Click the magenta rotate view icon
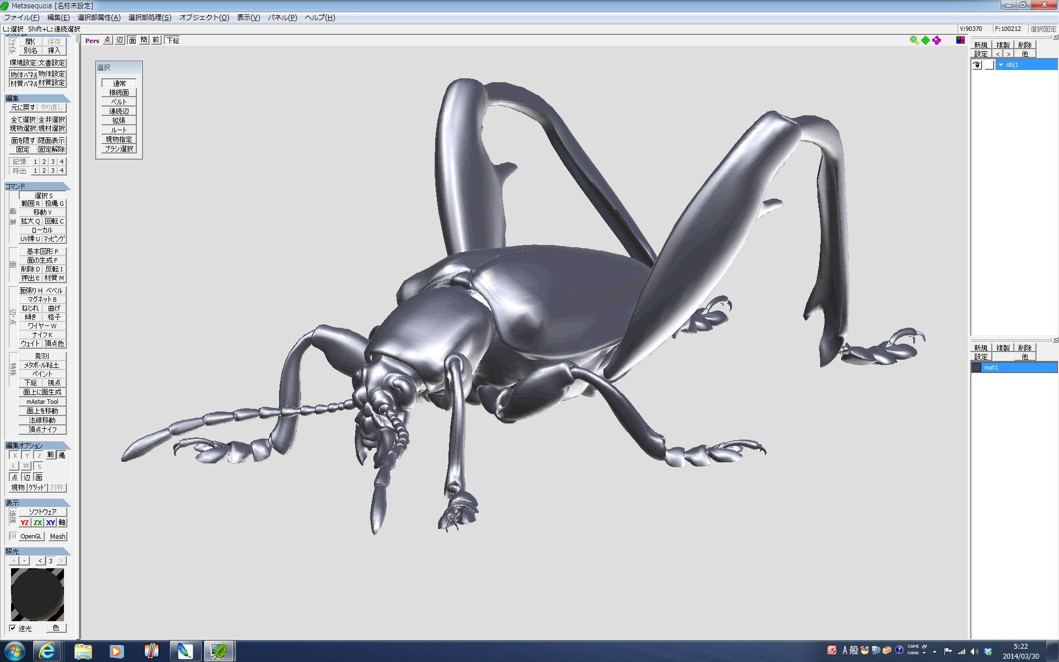The width and height of the screenshot is (1059, 662). 937,40
